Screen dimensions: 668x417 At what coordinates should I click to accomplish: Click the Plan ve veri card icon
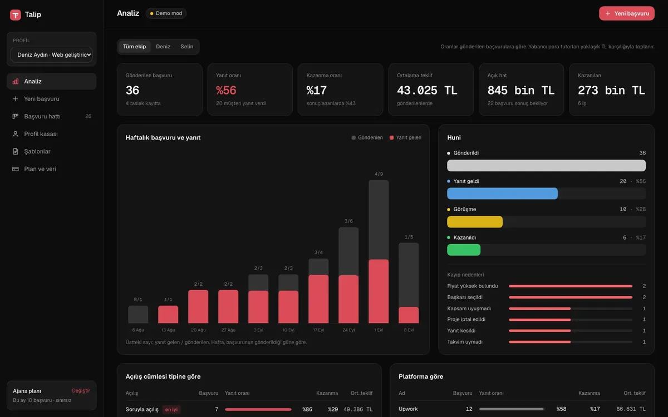(x=16, y=169)
